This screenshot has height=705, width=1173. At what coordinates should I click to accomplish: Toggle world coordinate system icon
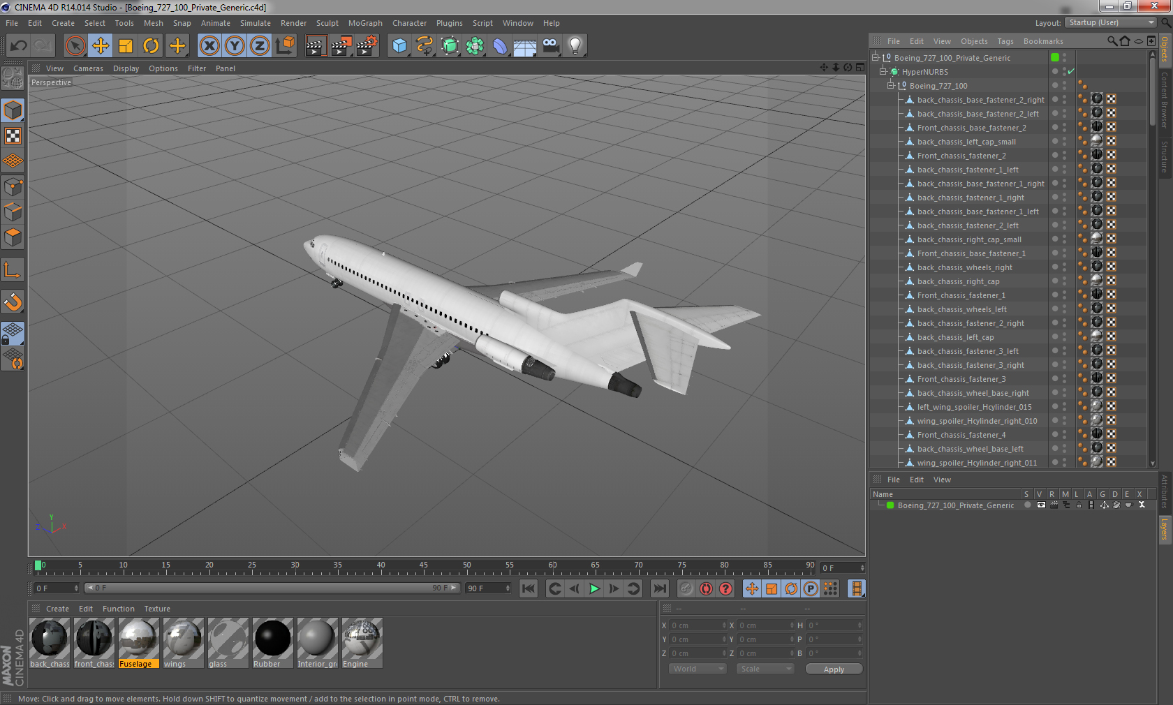point(285,46)
